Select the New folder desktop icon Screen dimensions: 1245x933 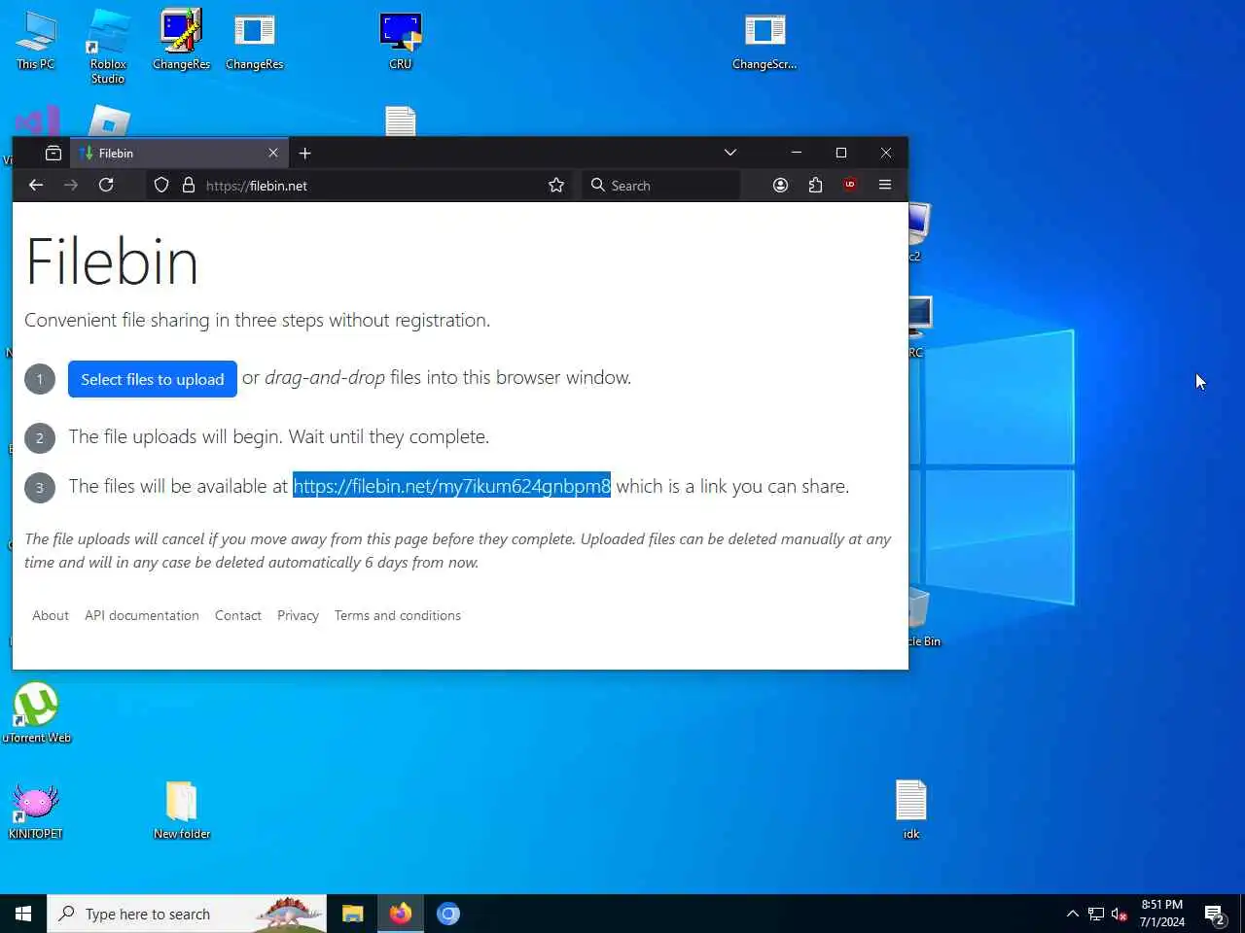tap(182, 810)
